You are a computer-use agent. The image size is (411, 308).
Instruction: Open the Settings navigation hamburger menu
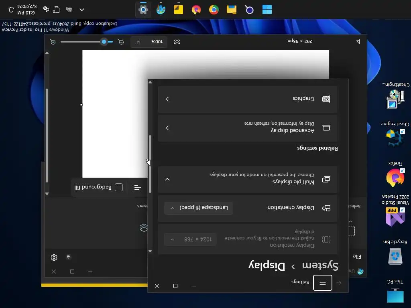point(323,283)
